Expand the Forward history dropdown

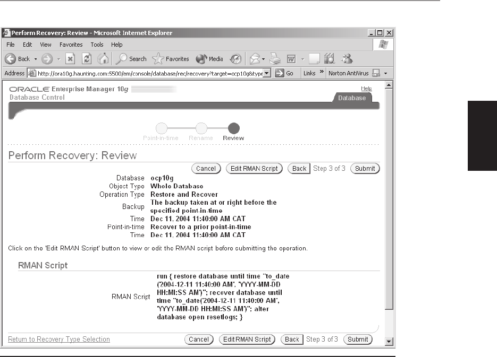[x=58, y=59]
